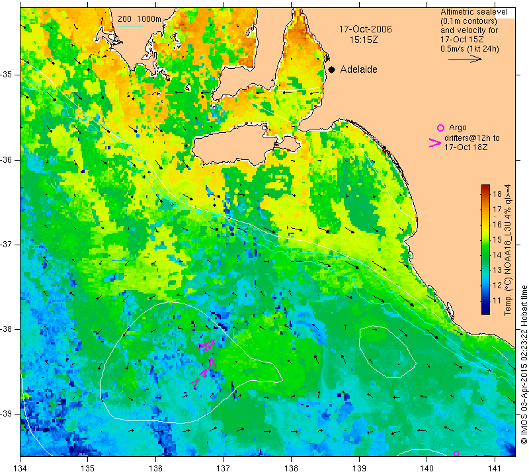Image resolution: width=529 pixels, height=476 pixels.
Task: Click the latitude axis label -39
Action: point(7,414)
